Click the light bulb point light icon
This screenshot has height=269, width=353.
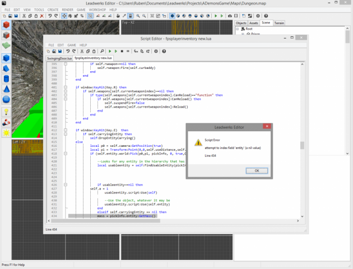pos(6,112)
